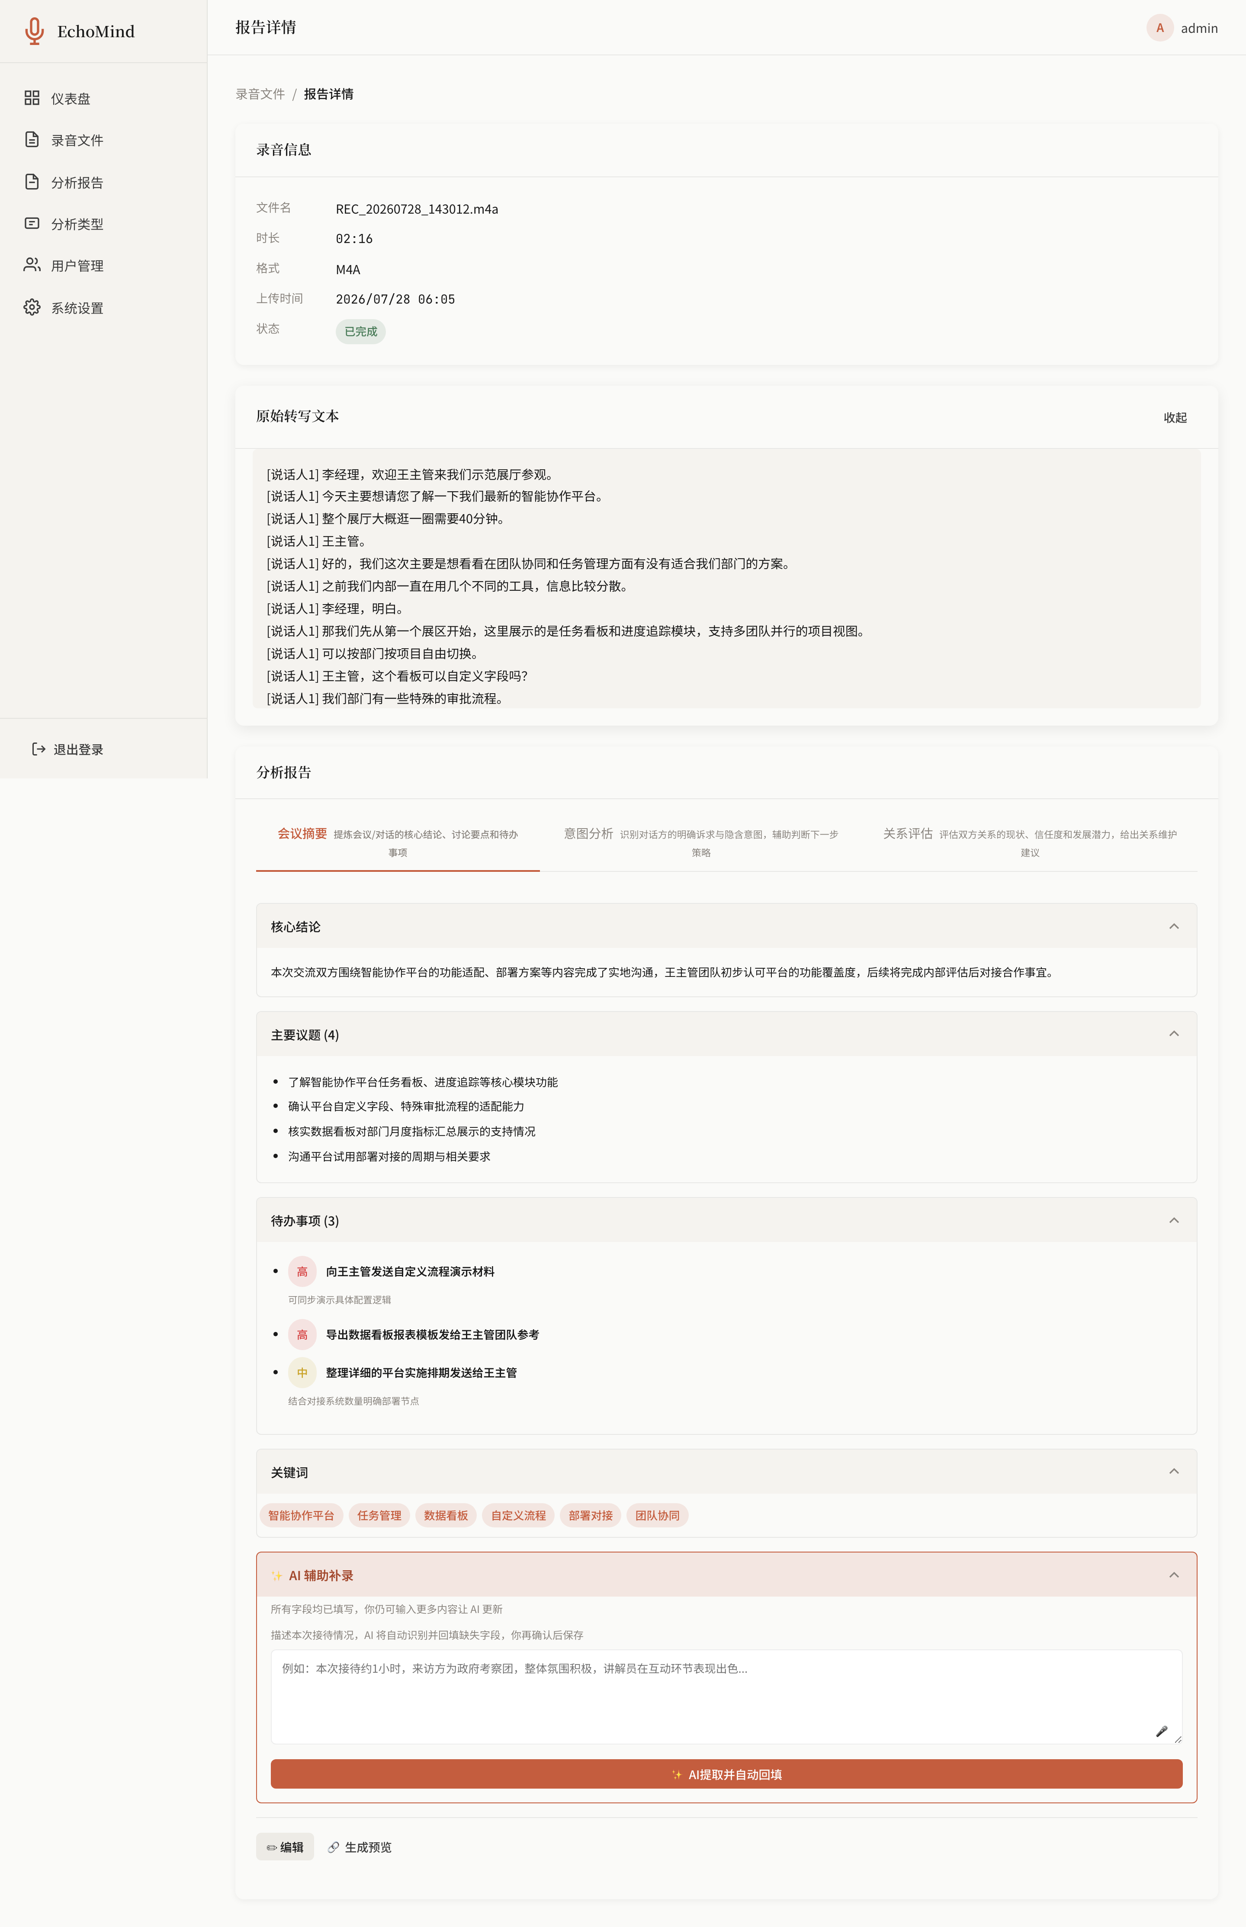Click the 已完成 status badge

(x=361, y=332)
